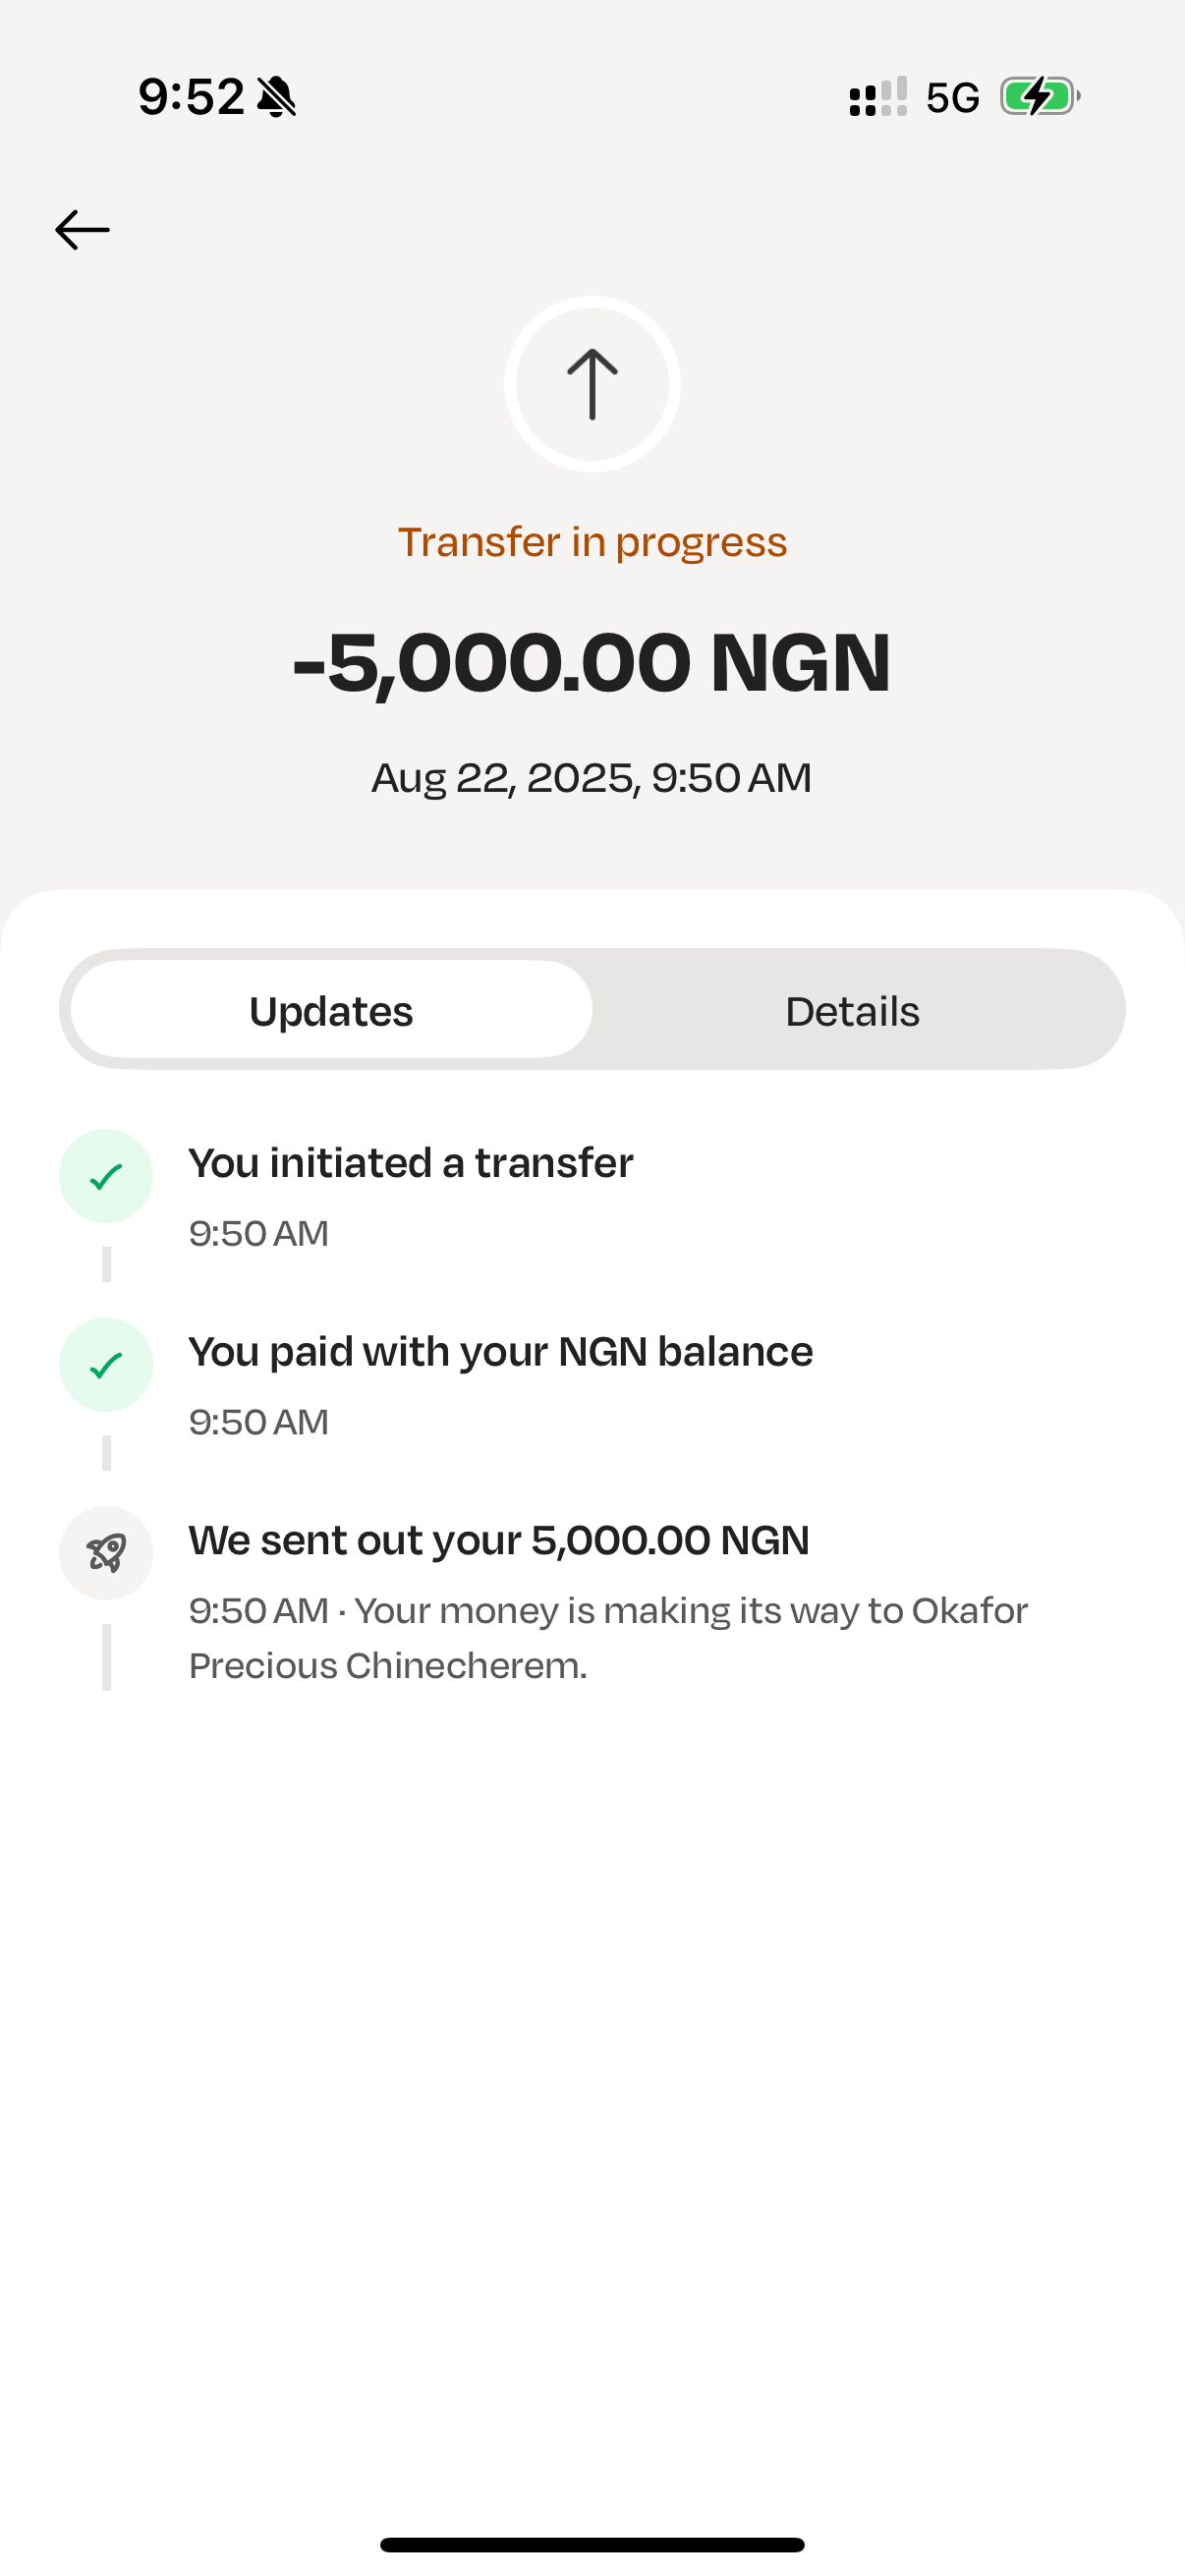This screenshot has width=1185, height=2576.
Task: Open 'You initiated a transfer' update
Action: coord(410,1163)
